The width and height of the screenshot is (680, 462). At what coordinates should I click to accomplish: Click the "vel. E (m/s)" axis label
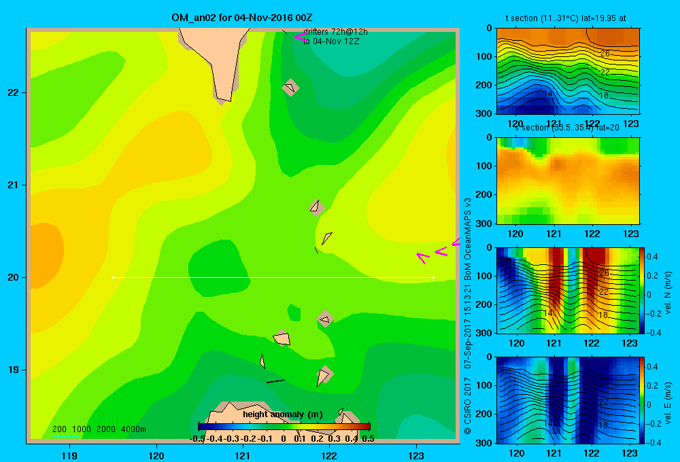coord(668,403)
